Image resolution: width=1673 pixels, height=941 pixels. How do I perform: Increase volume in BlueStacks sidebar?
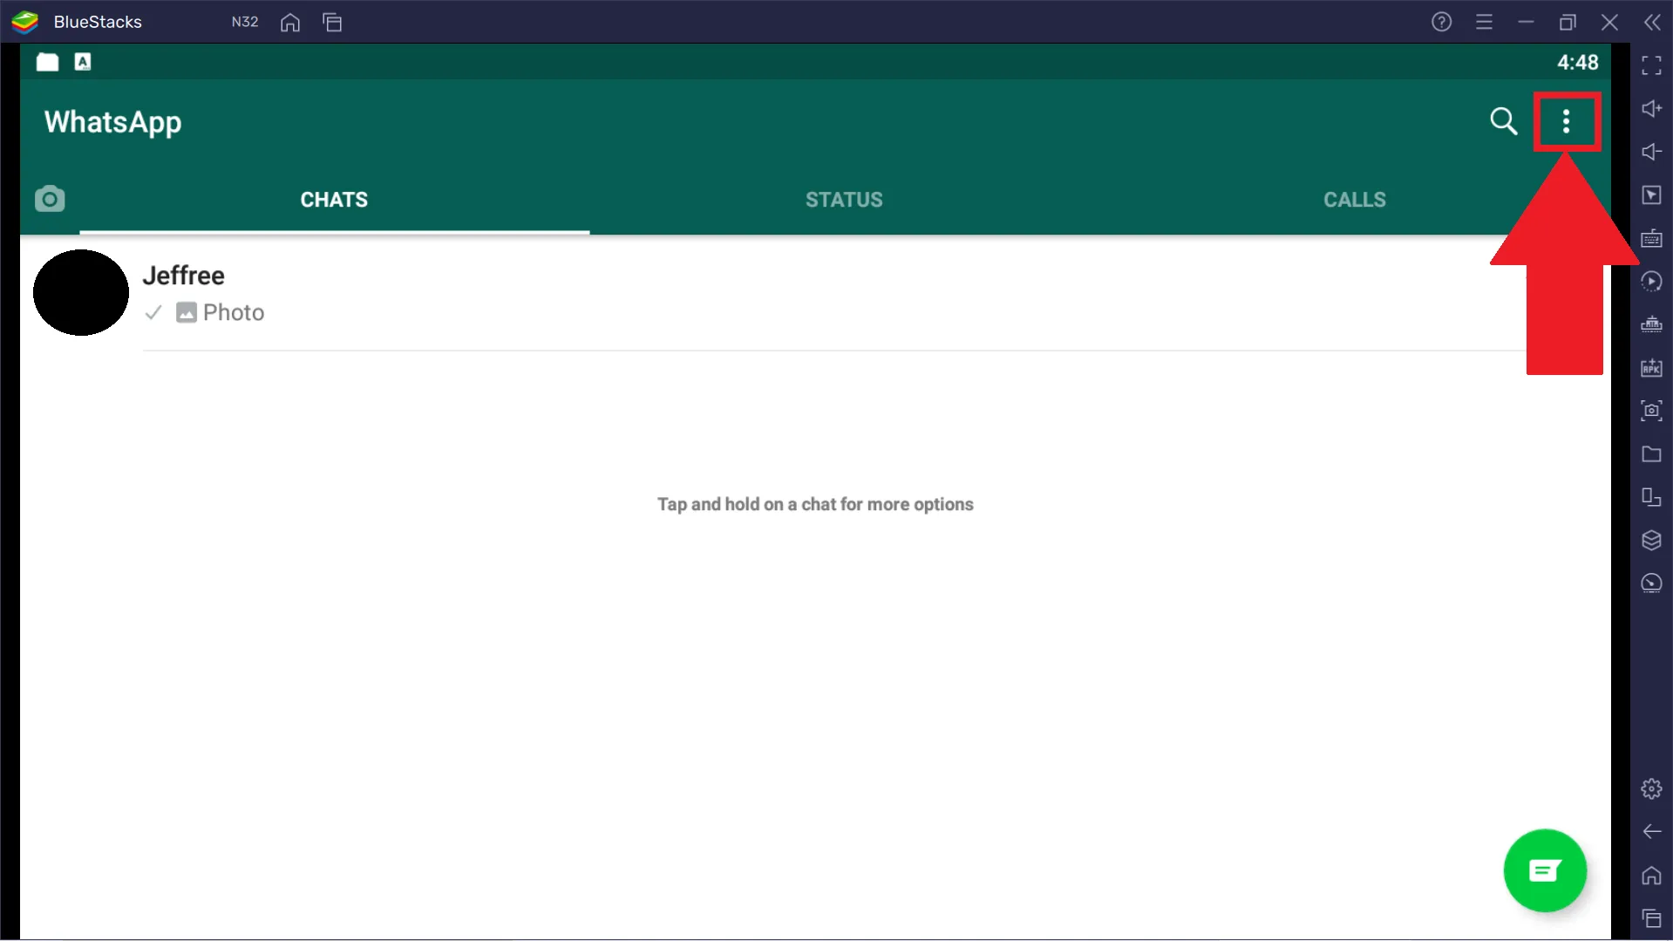(1651, 109)
